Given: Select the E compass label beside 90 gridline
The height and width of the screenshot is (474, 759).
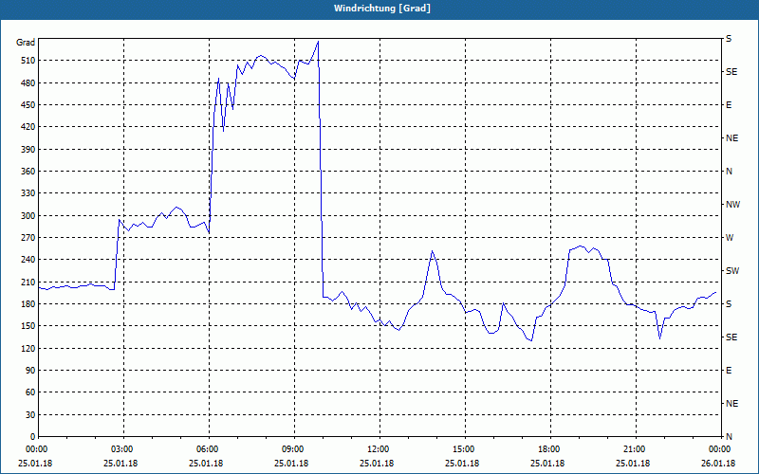Looking at the screenshot, I should click(x=729, y=371).
